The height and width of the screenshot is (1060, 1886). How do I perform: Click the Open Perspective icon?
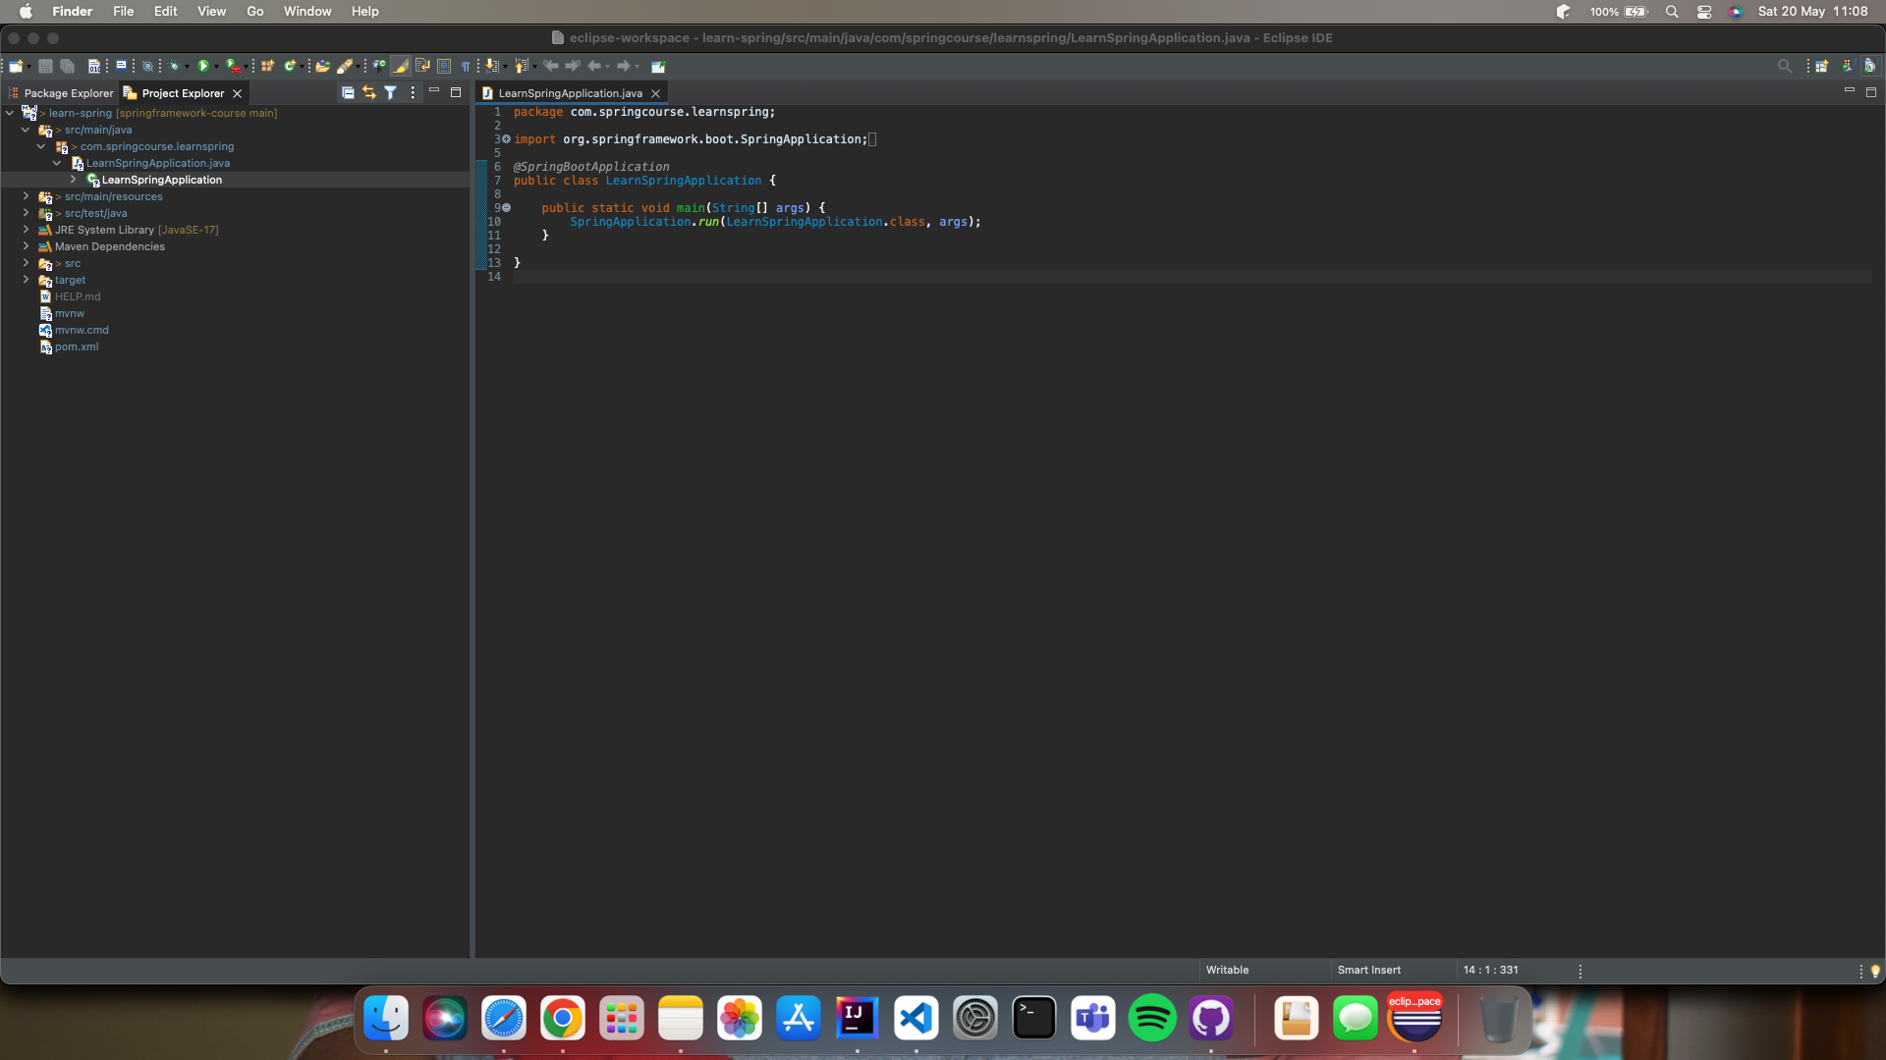[1821, 66]
